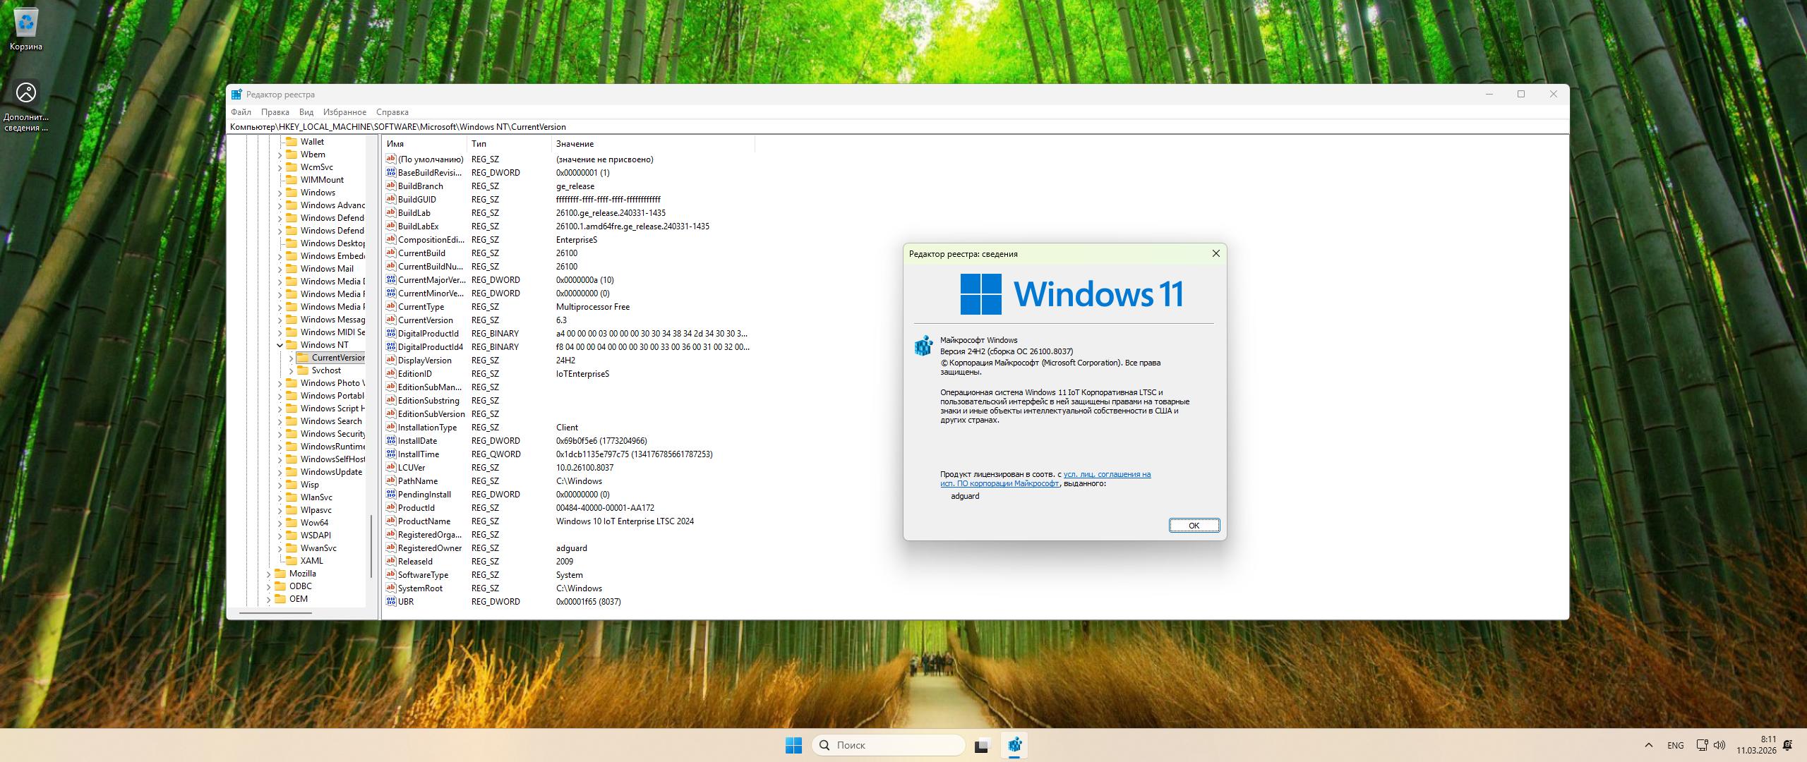
Task: Collapse the Windows NT tree node
Action: click(280, 345)
